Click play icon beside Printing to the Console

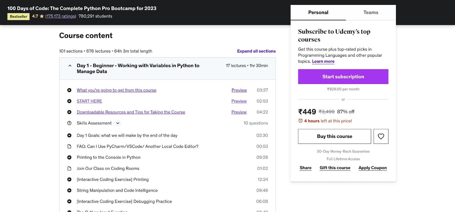[x=69, y=158]
